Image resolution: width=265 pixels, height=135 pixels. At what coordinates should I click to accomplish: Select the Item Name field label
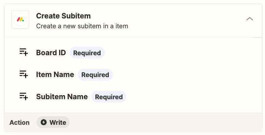coord(55,74)
